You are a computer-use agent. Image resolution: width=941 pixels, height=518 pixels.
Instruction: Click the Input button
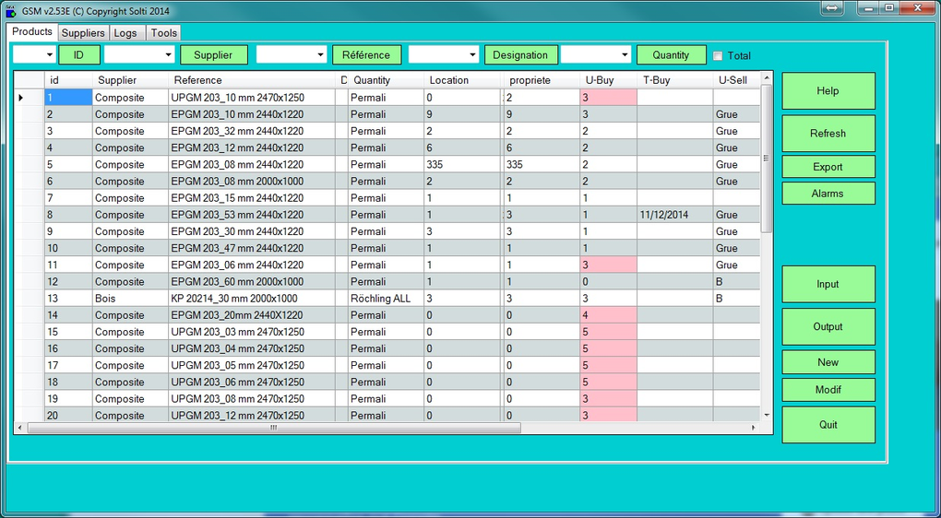828,284
